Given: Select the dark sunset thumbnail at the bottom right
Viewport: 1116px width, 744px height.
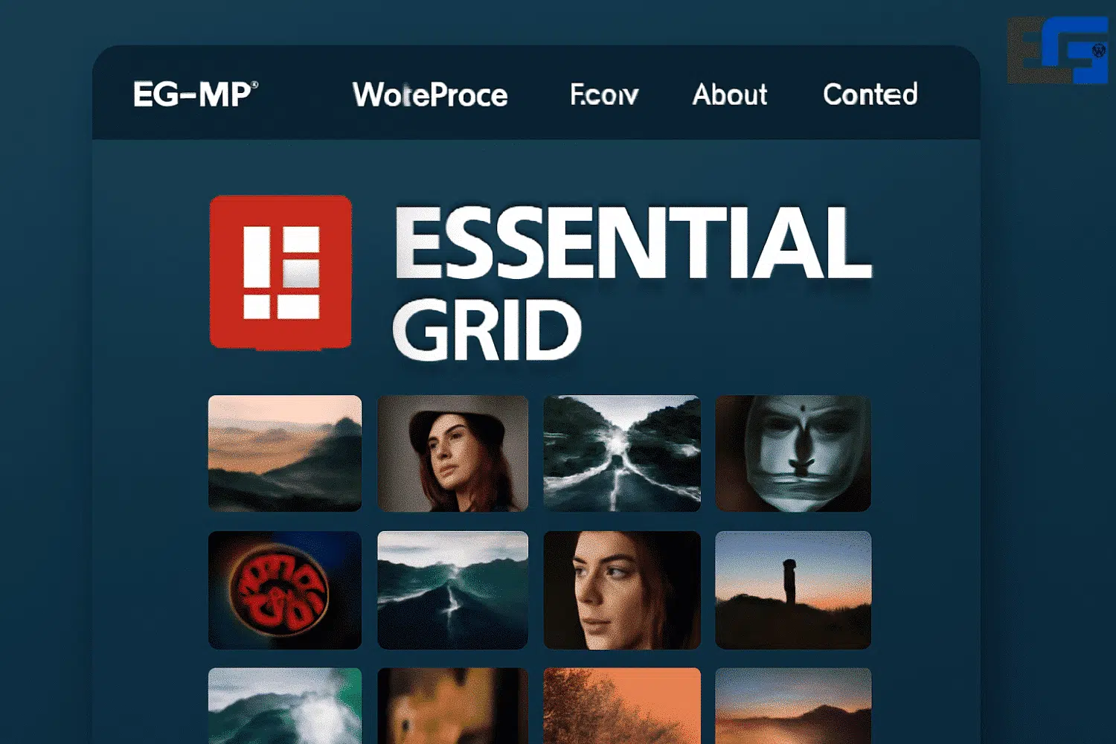Looking at the screenshot, I should click(x=792, y=707).
